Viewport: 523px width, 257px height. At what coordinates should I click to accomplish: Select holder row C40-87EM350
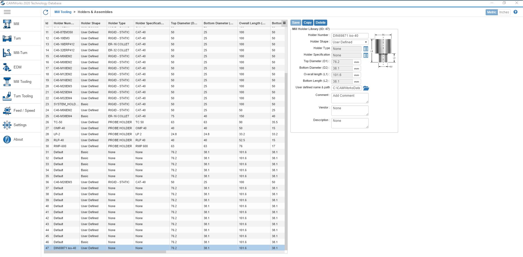164,32
